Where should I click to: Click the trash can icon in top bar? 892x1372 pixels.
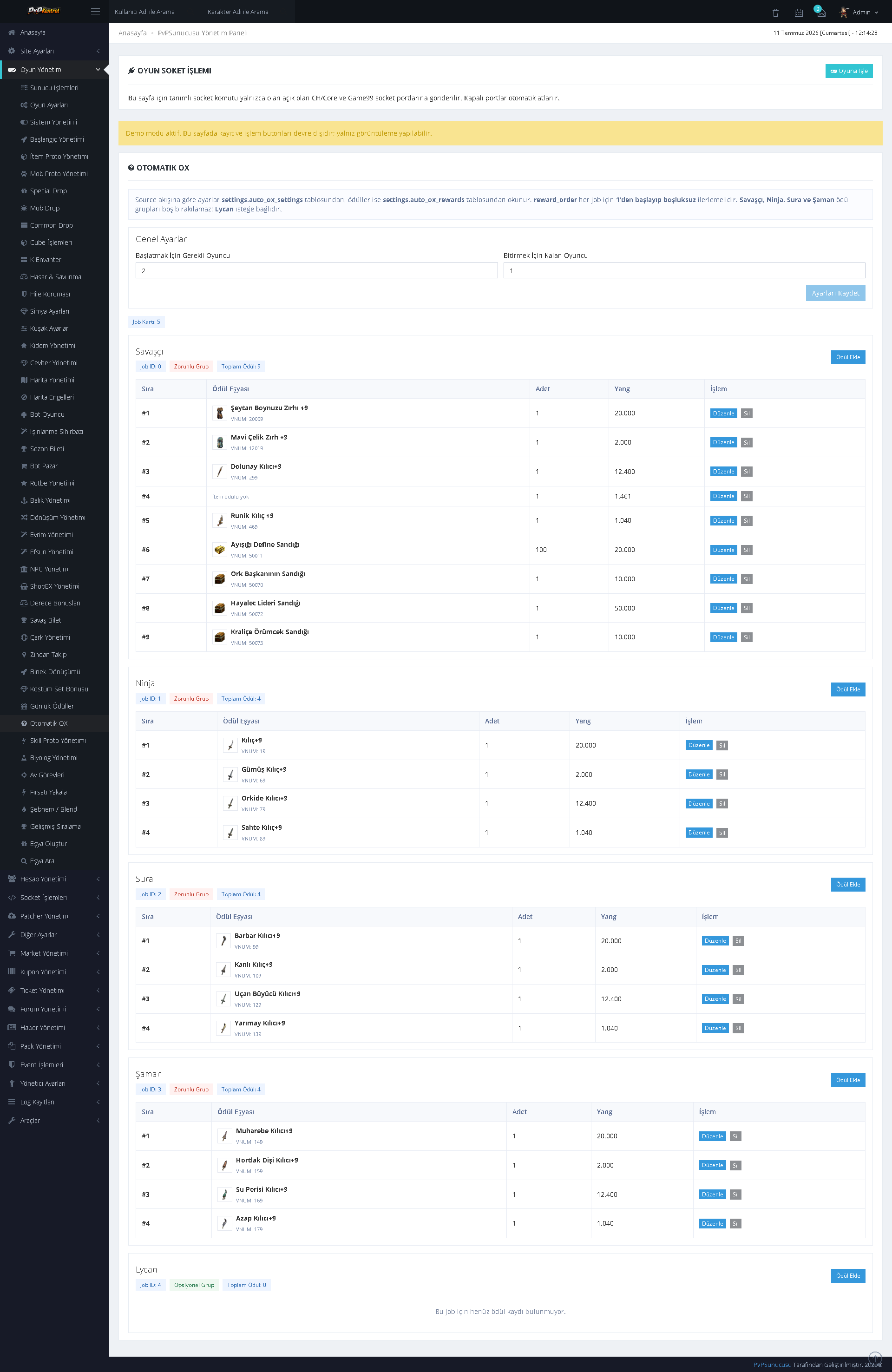[775, 13]
